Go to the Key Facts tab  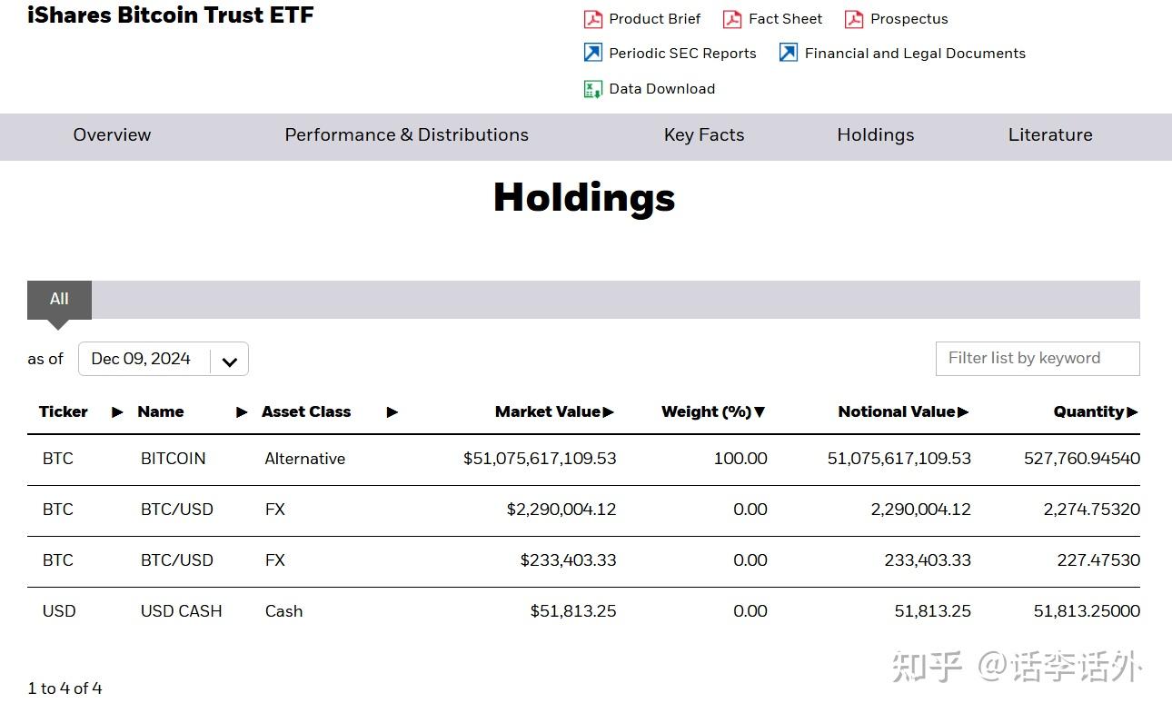[x=704, y=135]
